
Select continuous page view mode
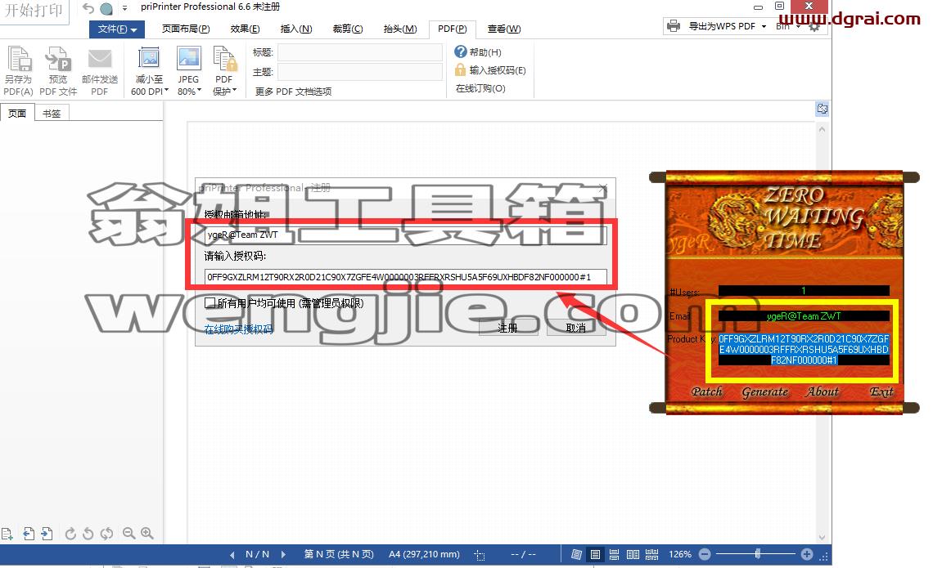614,555
